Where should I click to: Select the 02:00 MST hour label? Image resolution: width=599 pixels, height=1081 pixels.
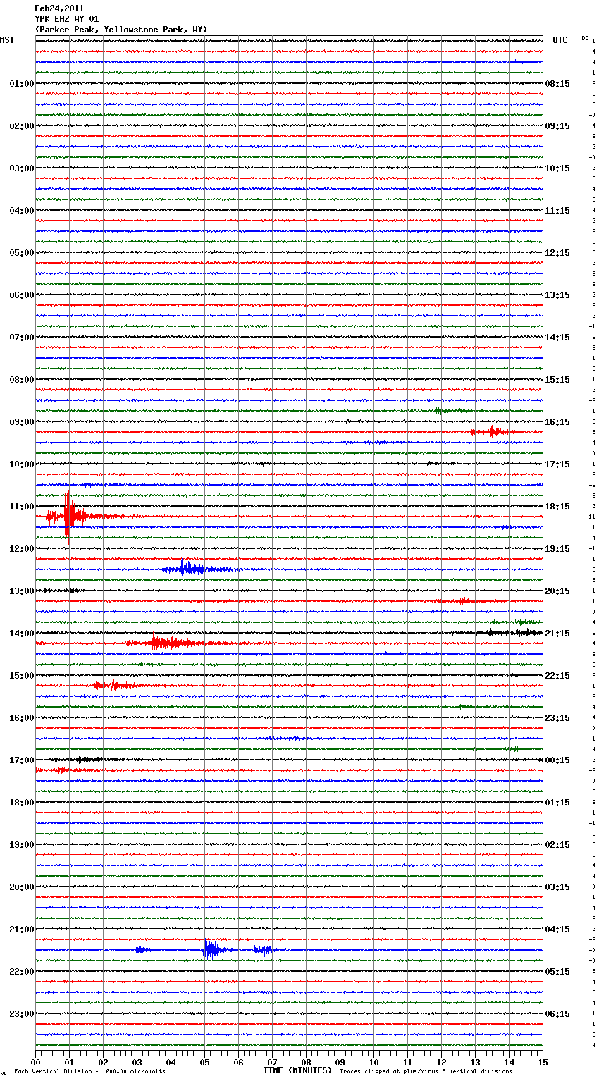tap(21, 126)
